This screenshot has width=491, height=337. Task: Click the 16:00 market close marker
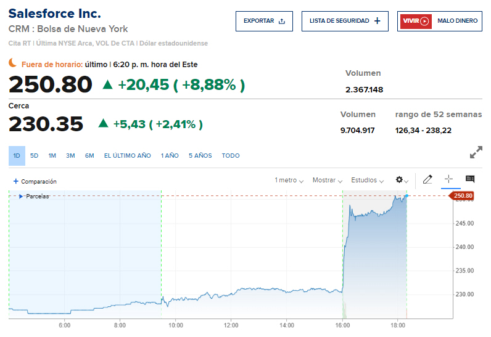click(x=343, y=325)
